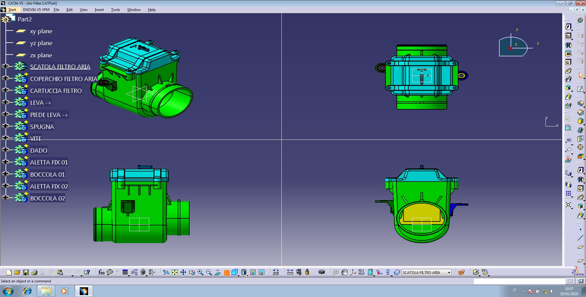The image size is (586, 297).
Task: Click the Sketch tool icon
Action: (x=580, y=89)
